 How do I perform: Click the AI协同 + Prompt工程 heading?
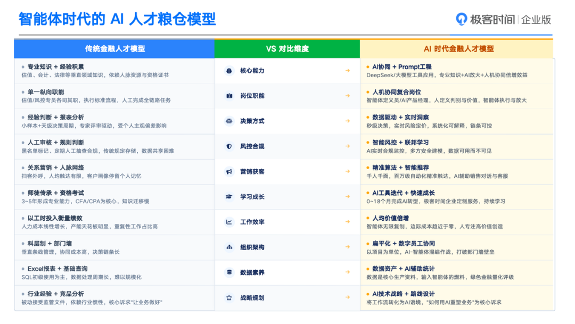402,67
